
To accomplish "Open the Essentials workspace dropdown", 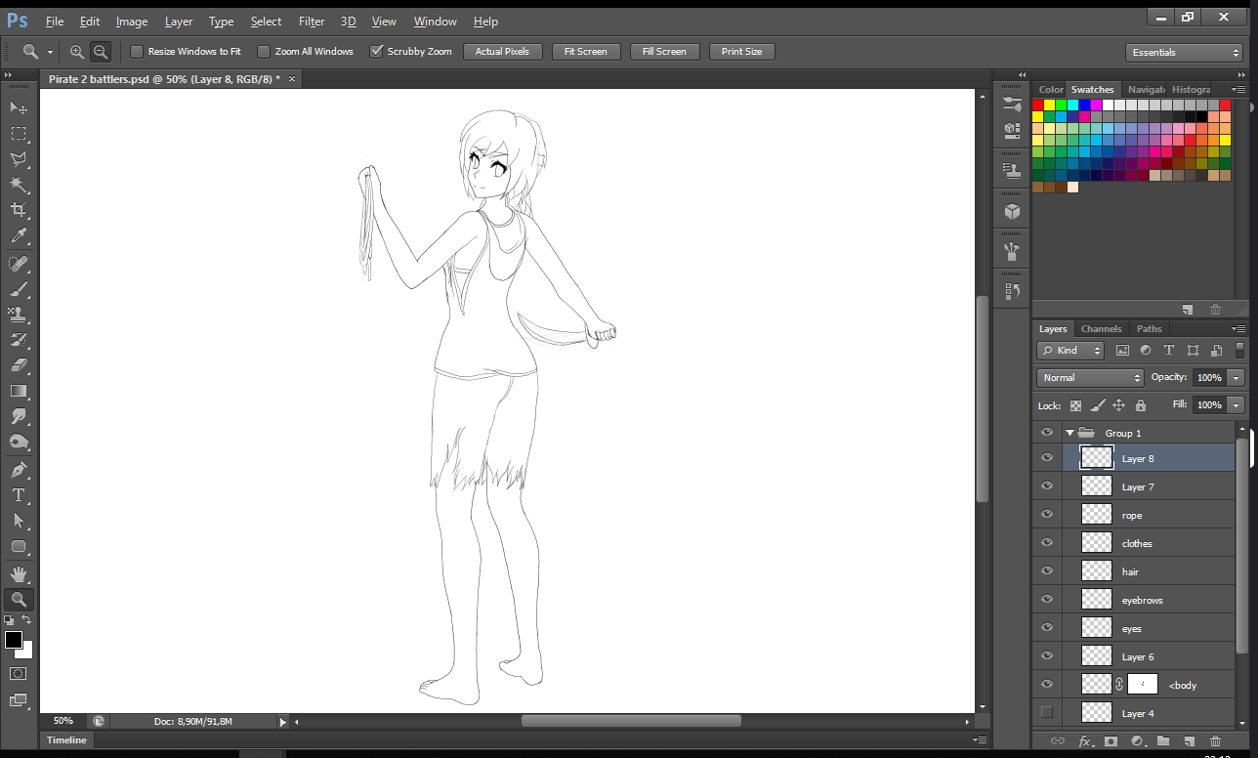I will pos(1184,53).
